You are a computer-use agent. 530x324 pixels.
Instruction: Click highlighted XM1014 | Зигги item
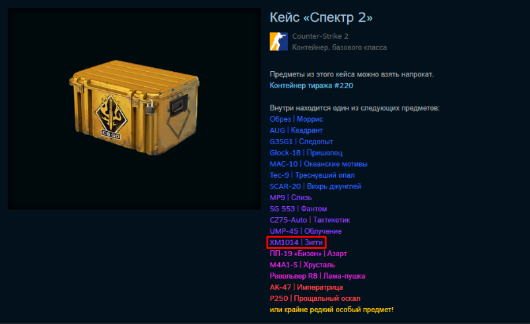[296, 242]
